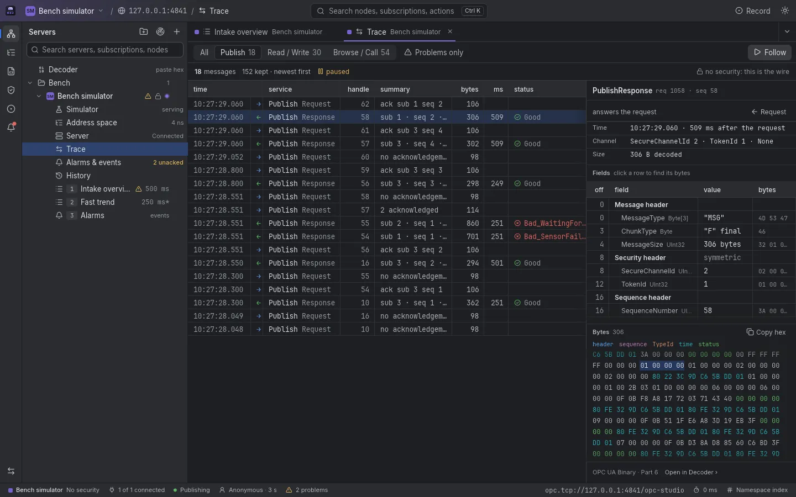
Task: Filter by Publish 18 messages
Action: [x=238, y=52]
